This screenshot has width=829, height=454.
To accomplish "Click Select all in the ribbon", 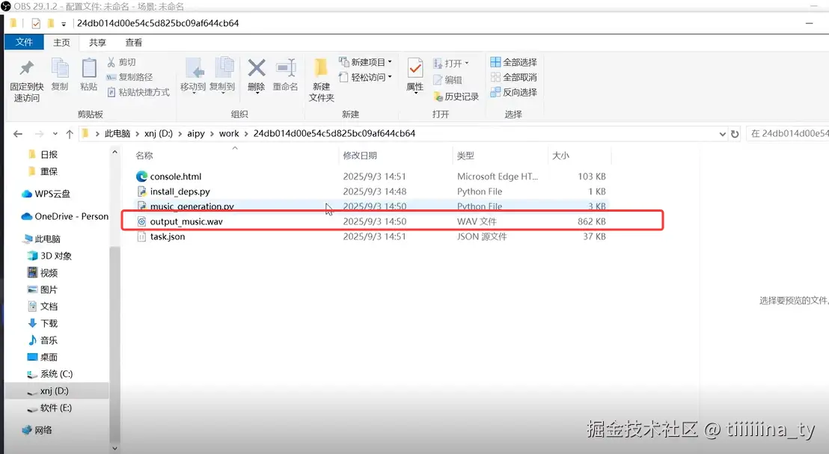I will (514, 62).
